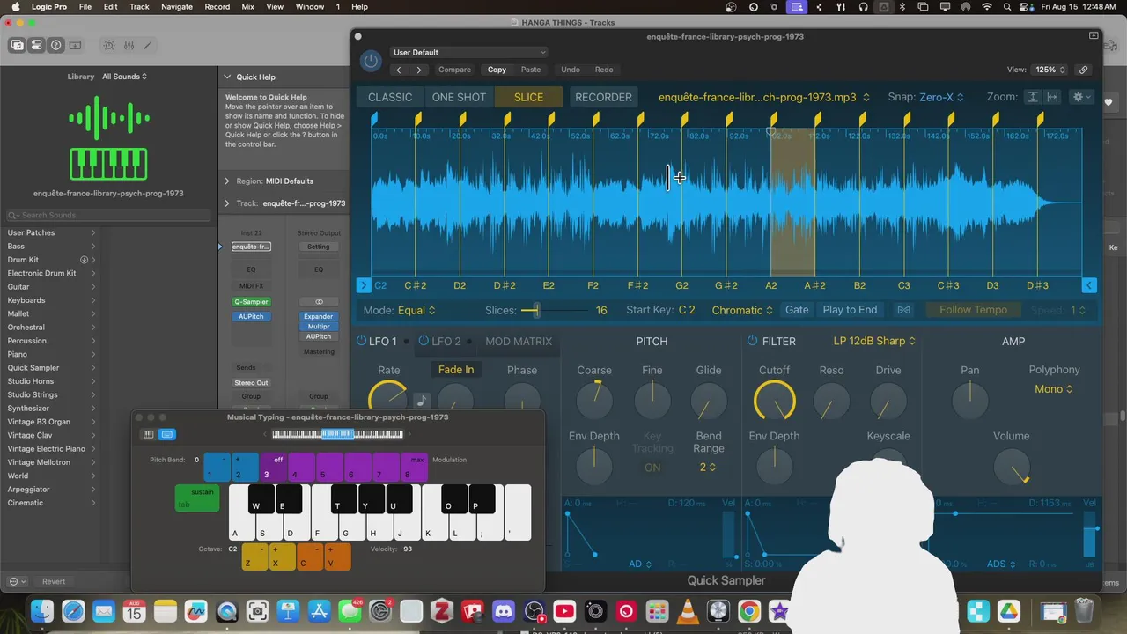Click the Copy button

tap(497, 70)
